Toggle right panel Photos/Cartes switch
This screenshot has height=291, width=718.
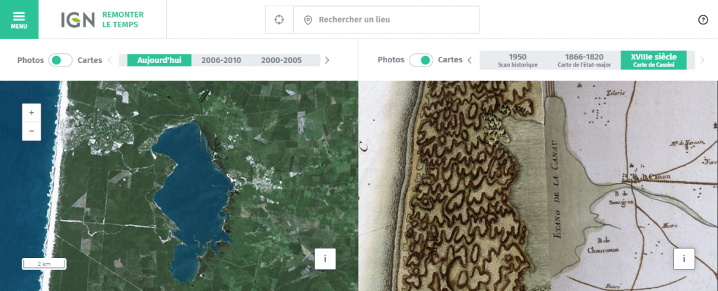[421, 60]
